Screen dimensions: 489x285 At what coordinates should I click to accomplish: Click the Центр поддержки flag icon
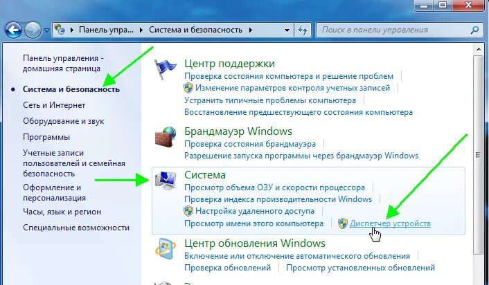pos(166,69)
